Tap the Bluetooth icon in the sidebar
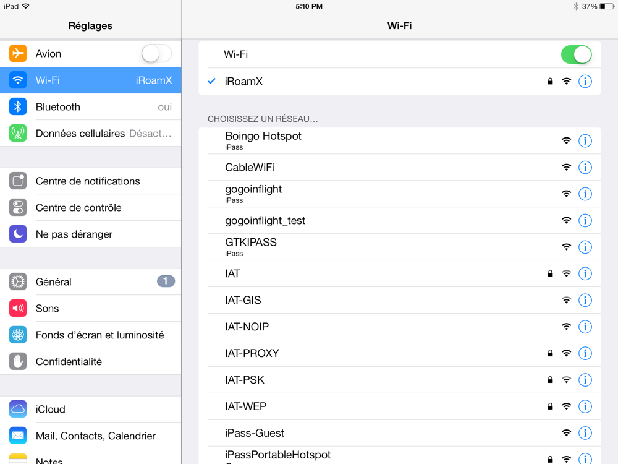 coord(18,107)
